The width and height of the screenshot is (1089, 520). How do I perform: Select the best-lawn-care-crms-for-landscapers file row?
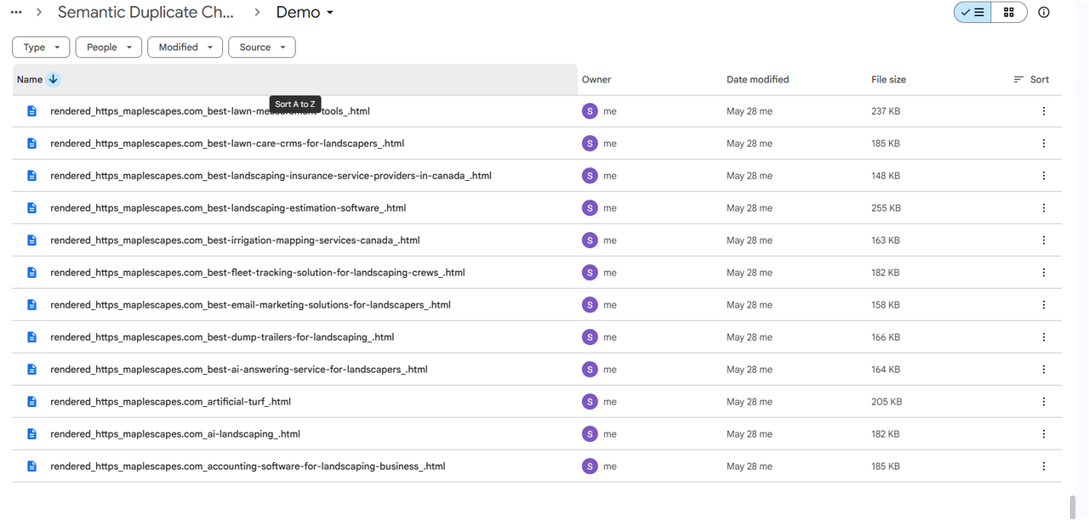[x=537, y=144]
